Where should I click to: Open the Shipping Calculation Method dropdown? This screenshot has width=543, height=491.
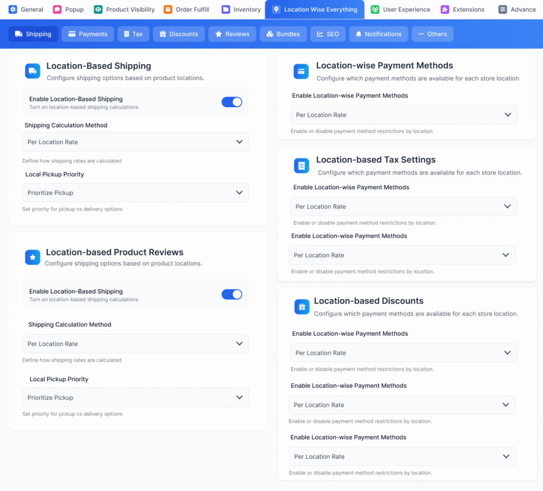pos(136,142)
